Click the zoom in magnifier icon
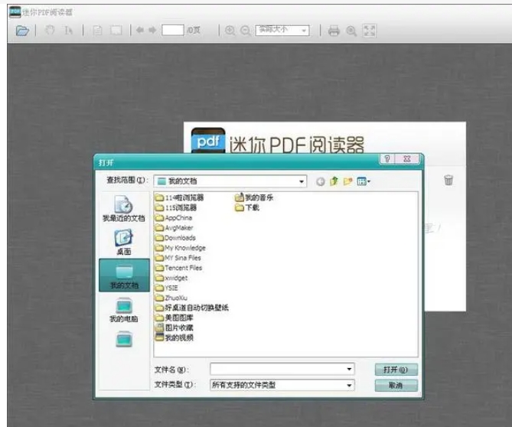 click(230, 31)
